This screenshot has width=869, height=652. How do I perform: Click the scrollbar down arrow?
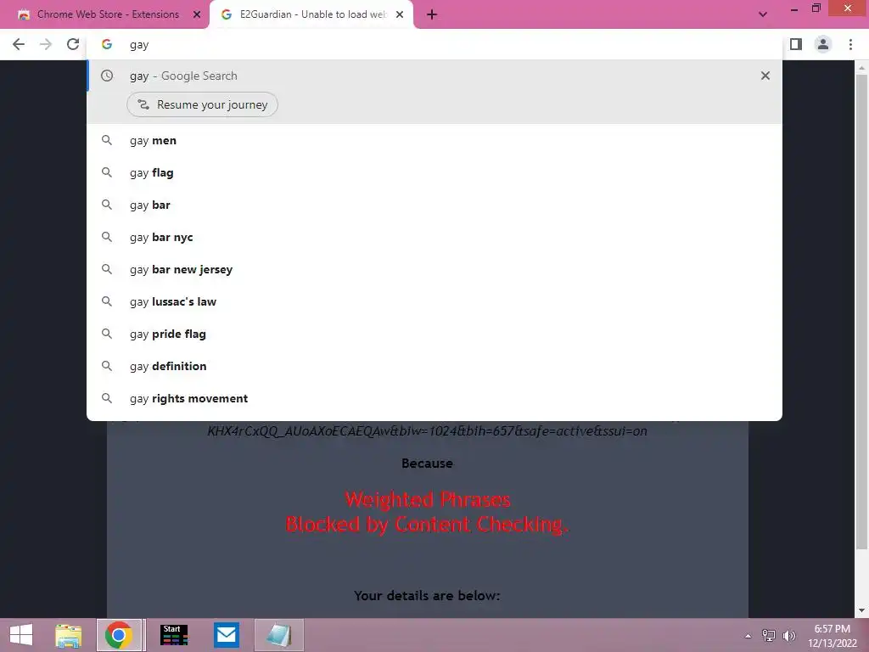point(861,610)
